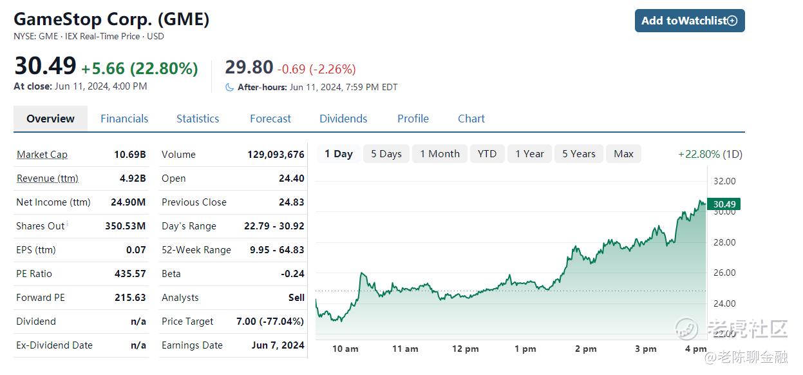Viewport: 803px width, 375px height.
Task: Open the company Profile tab
Action: 413,119
